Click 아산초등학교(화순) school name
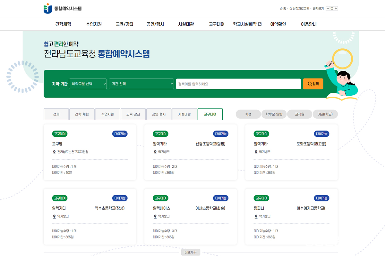Viewport: 385px width, 256px height. [x=210, y=208]
